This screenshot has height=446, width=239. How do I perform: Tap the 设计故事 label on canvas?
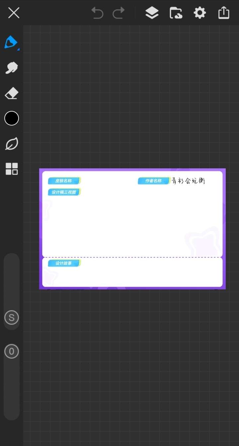point(64,263)
